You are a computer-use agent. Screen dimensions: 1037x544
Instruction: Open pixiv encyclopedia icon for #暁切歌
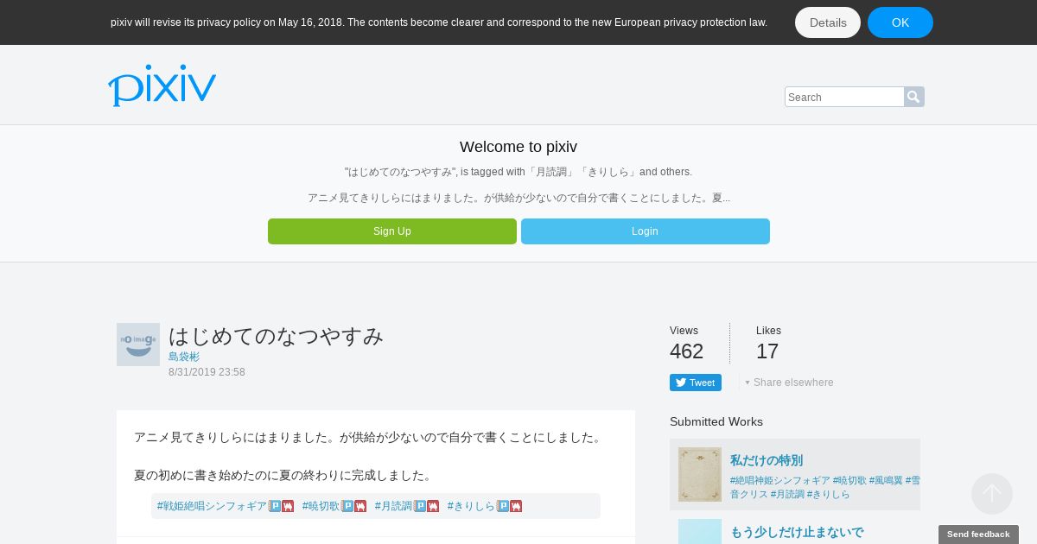coord(347,506)
